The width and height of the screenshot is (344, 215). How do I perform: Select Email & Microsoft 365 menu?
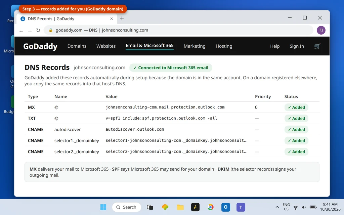[x=149, y=46]
